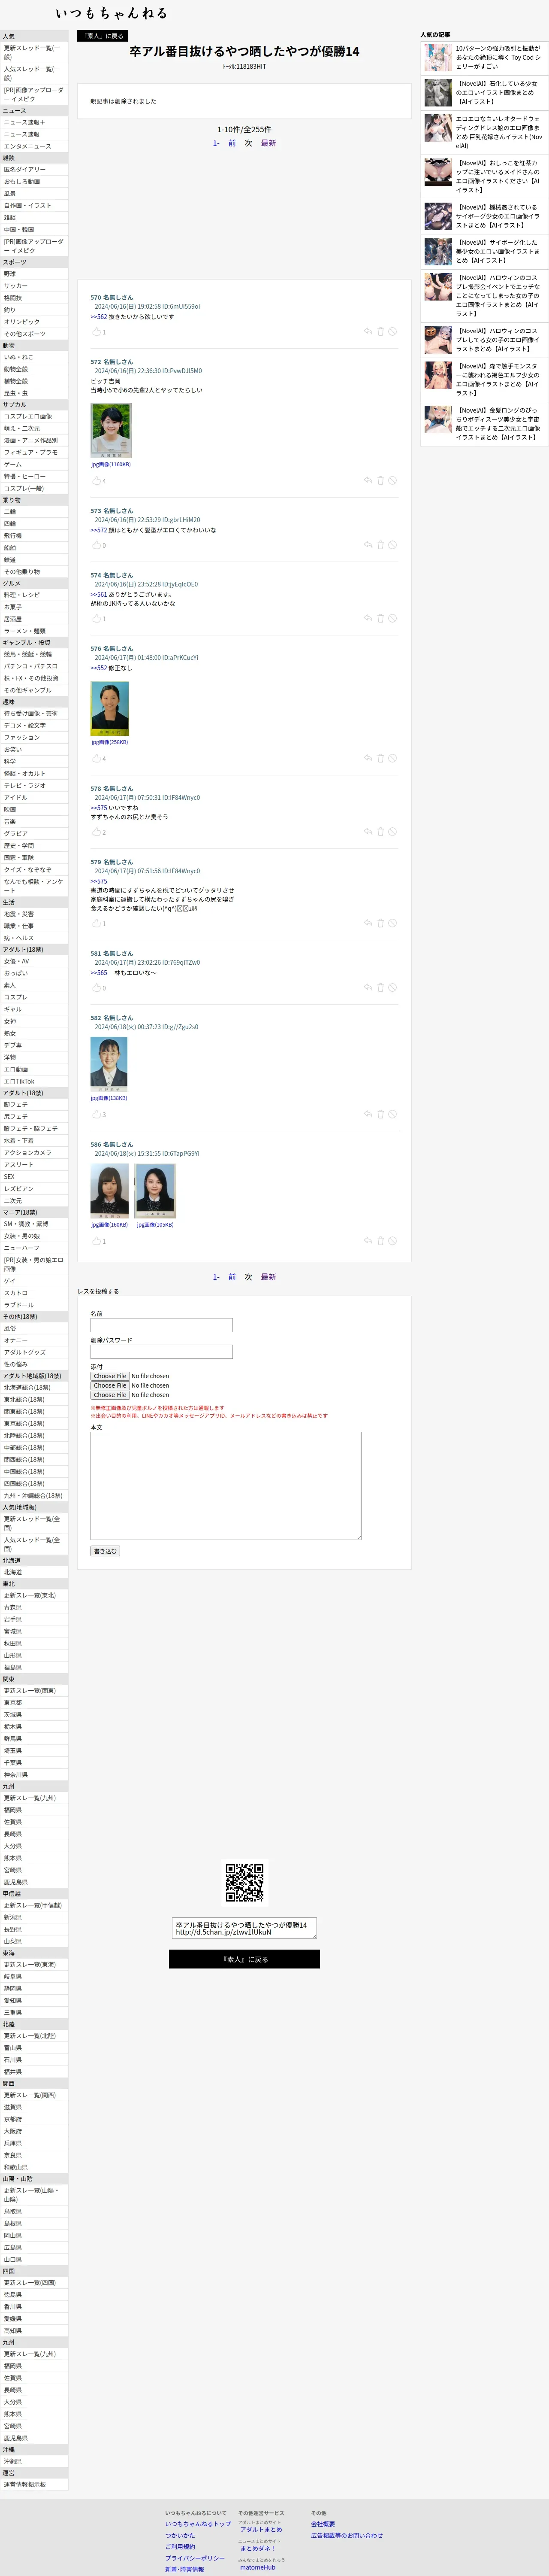
Task: Click trash icon on post 578
Action: [x=380, y=831]
